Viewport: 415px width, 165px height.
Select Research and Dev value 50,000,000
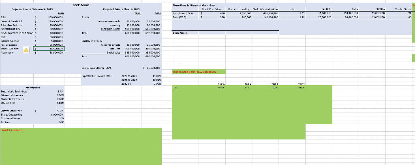tap(56, 28)
